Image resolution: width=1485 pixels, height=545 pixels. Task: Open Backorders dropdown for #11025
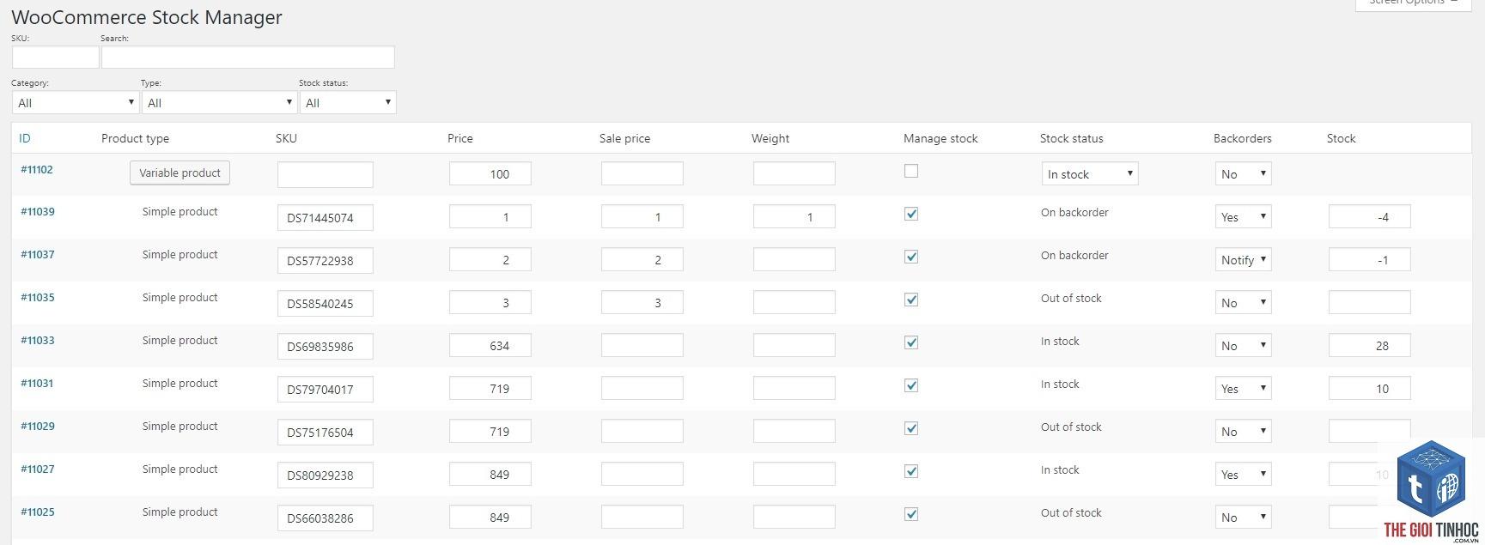point(1243,517)
